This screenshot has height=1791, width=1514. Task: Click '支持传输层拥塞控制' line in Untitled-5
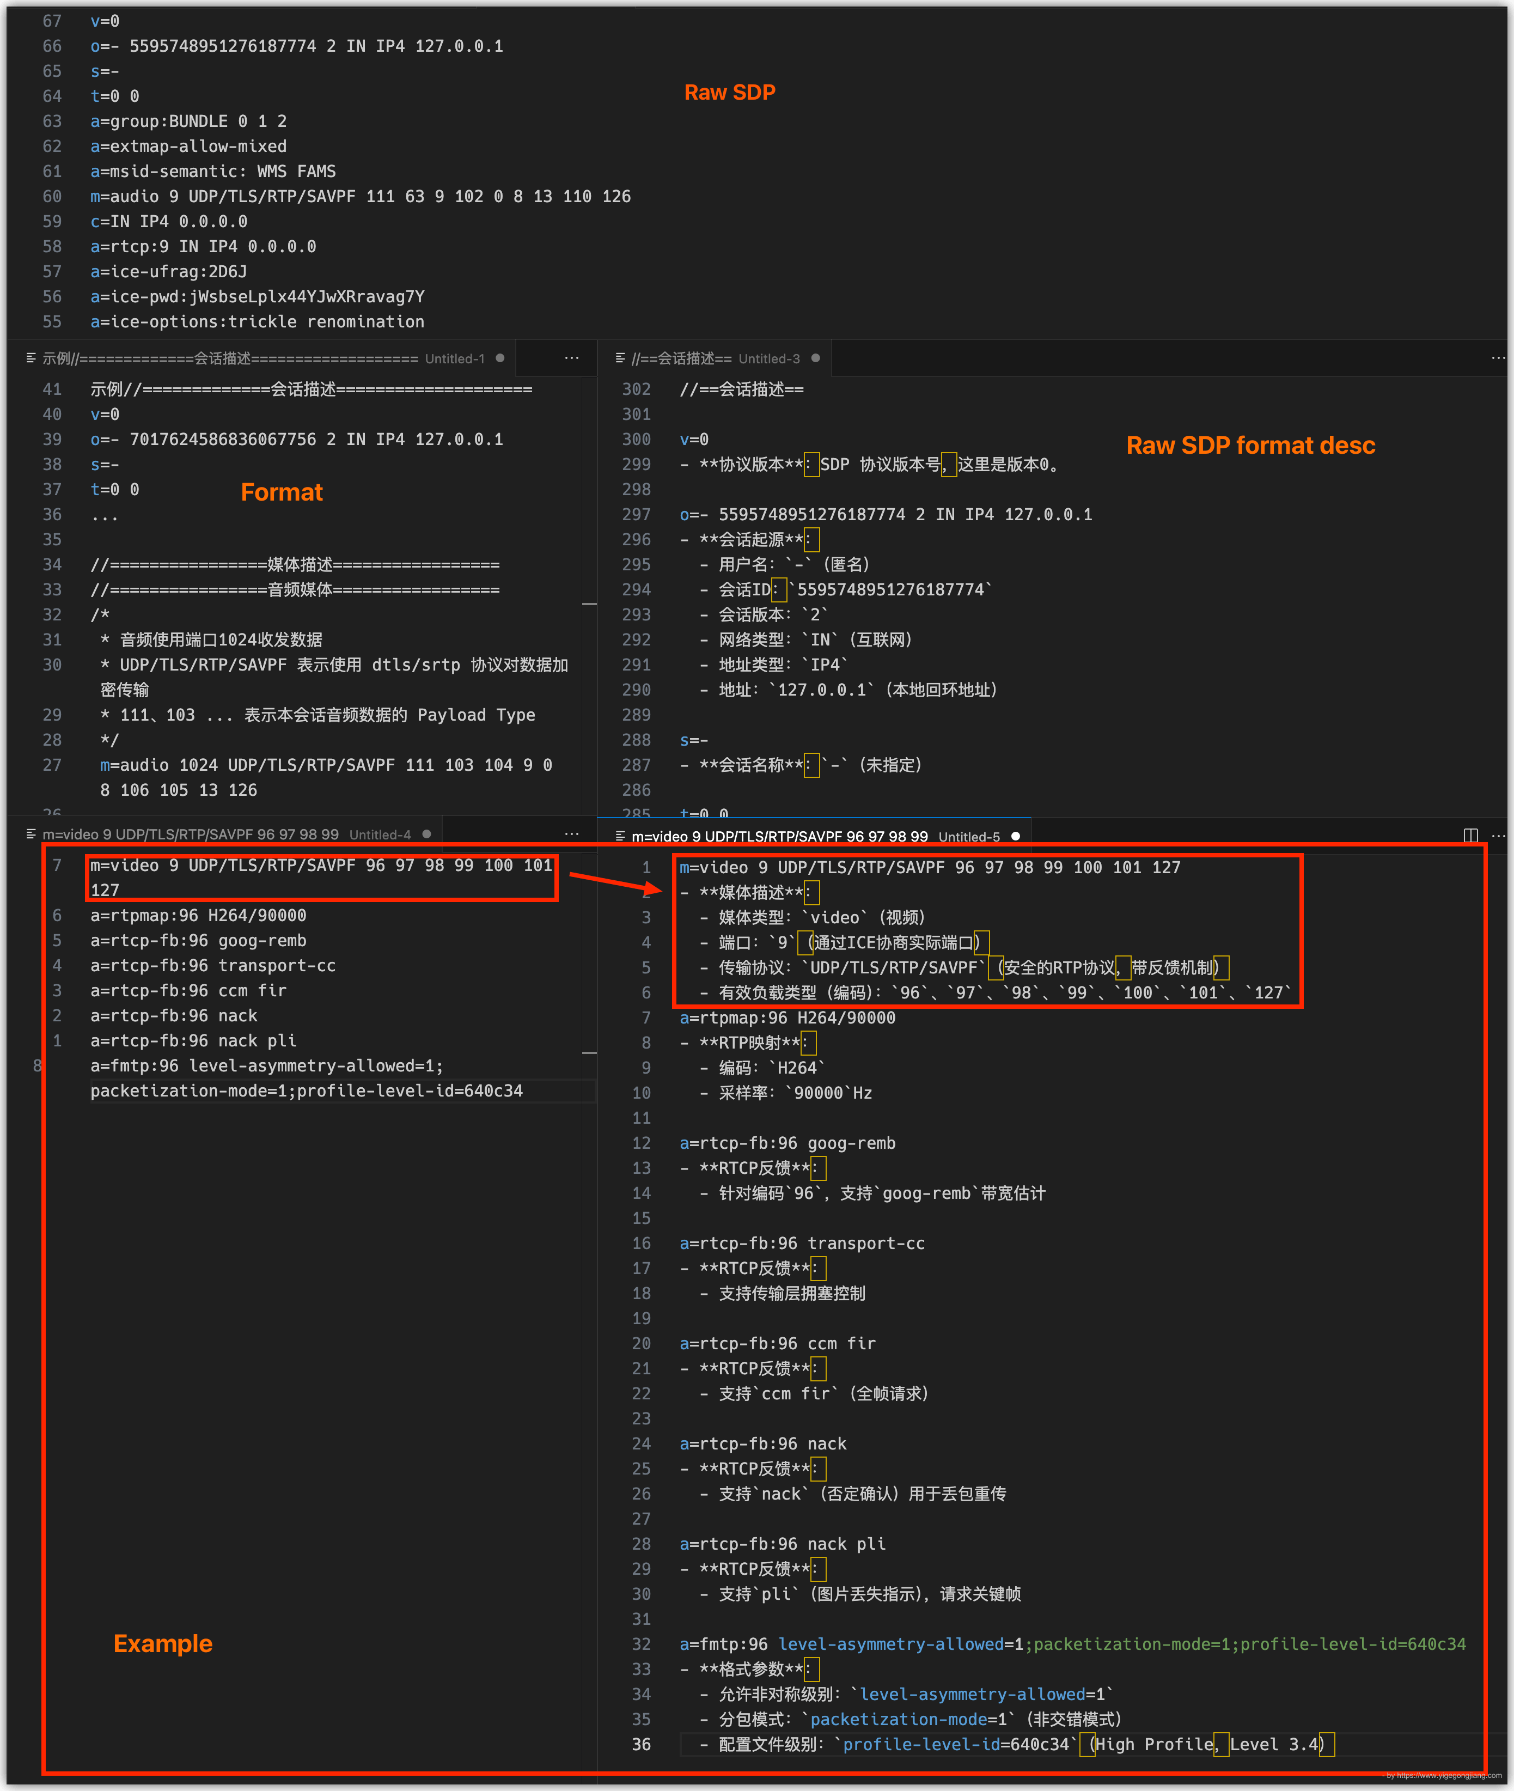click(x=782, y=1293)
